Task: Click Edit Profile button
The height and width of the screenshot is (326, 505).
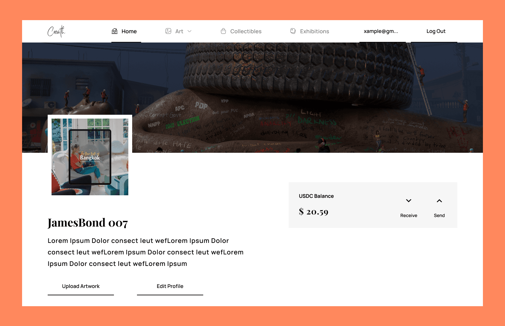Action: click(170, 286)
